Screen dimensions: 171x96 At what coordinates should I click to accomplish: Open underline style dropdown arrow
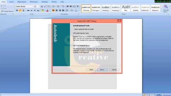[26, 10]
